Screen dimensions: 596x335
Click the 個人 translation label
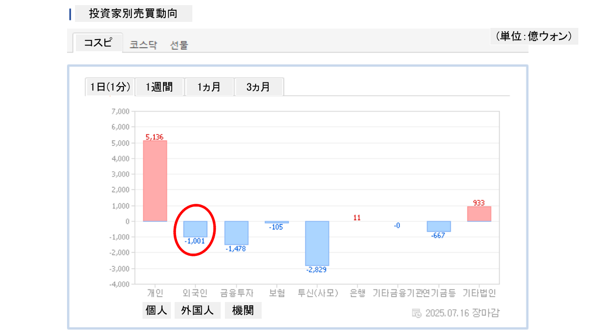[156, 310]
